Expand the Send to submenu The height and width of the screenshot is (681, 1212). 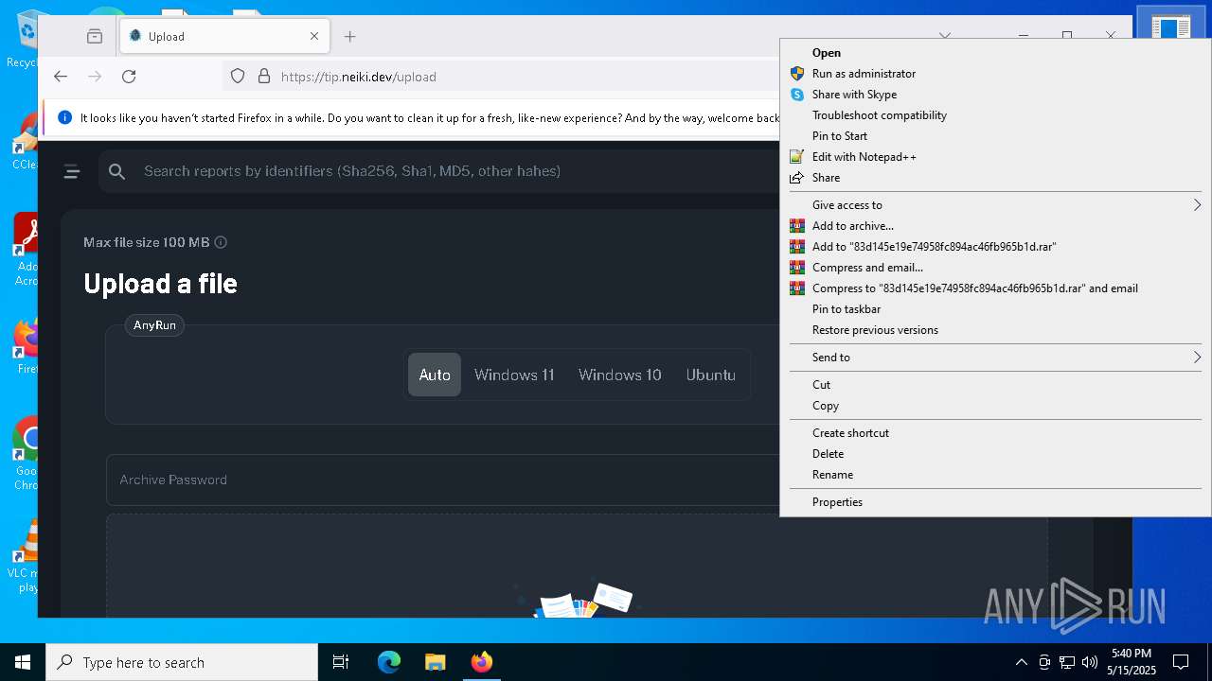994,358
